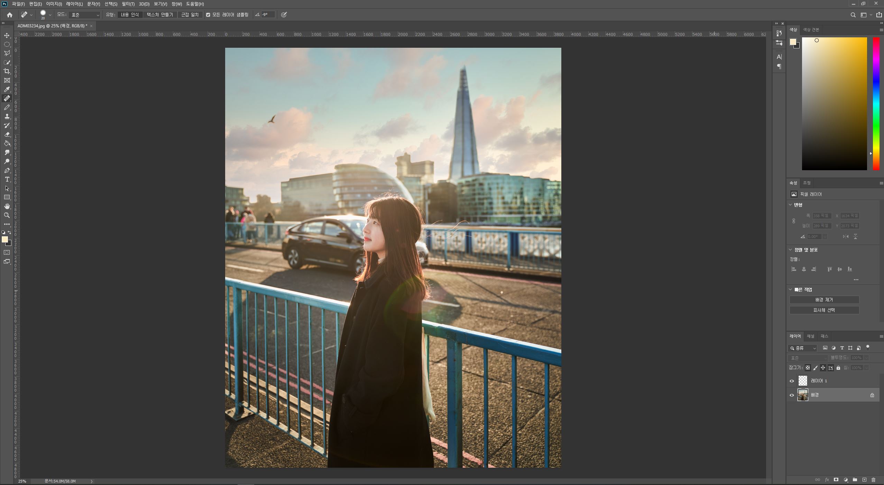Click the 피사체 선택 button
The height and width of the screenshot is (485, 884).
(824, 310)
